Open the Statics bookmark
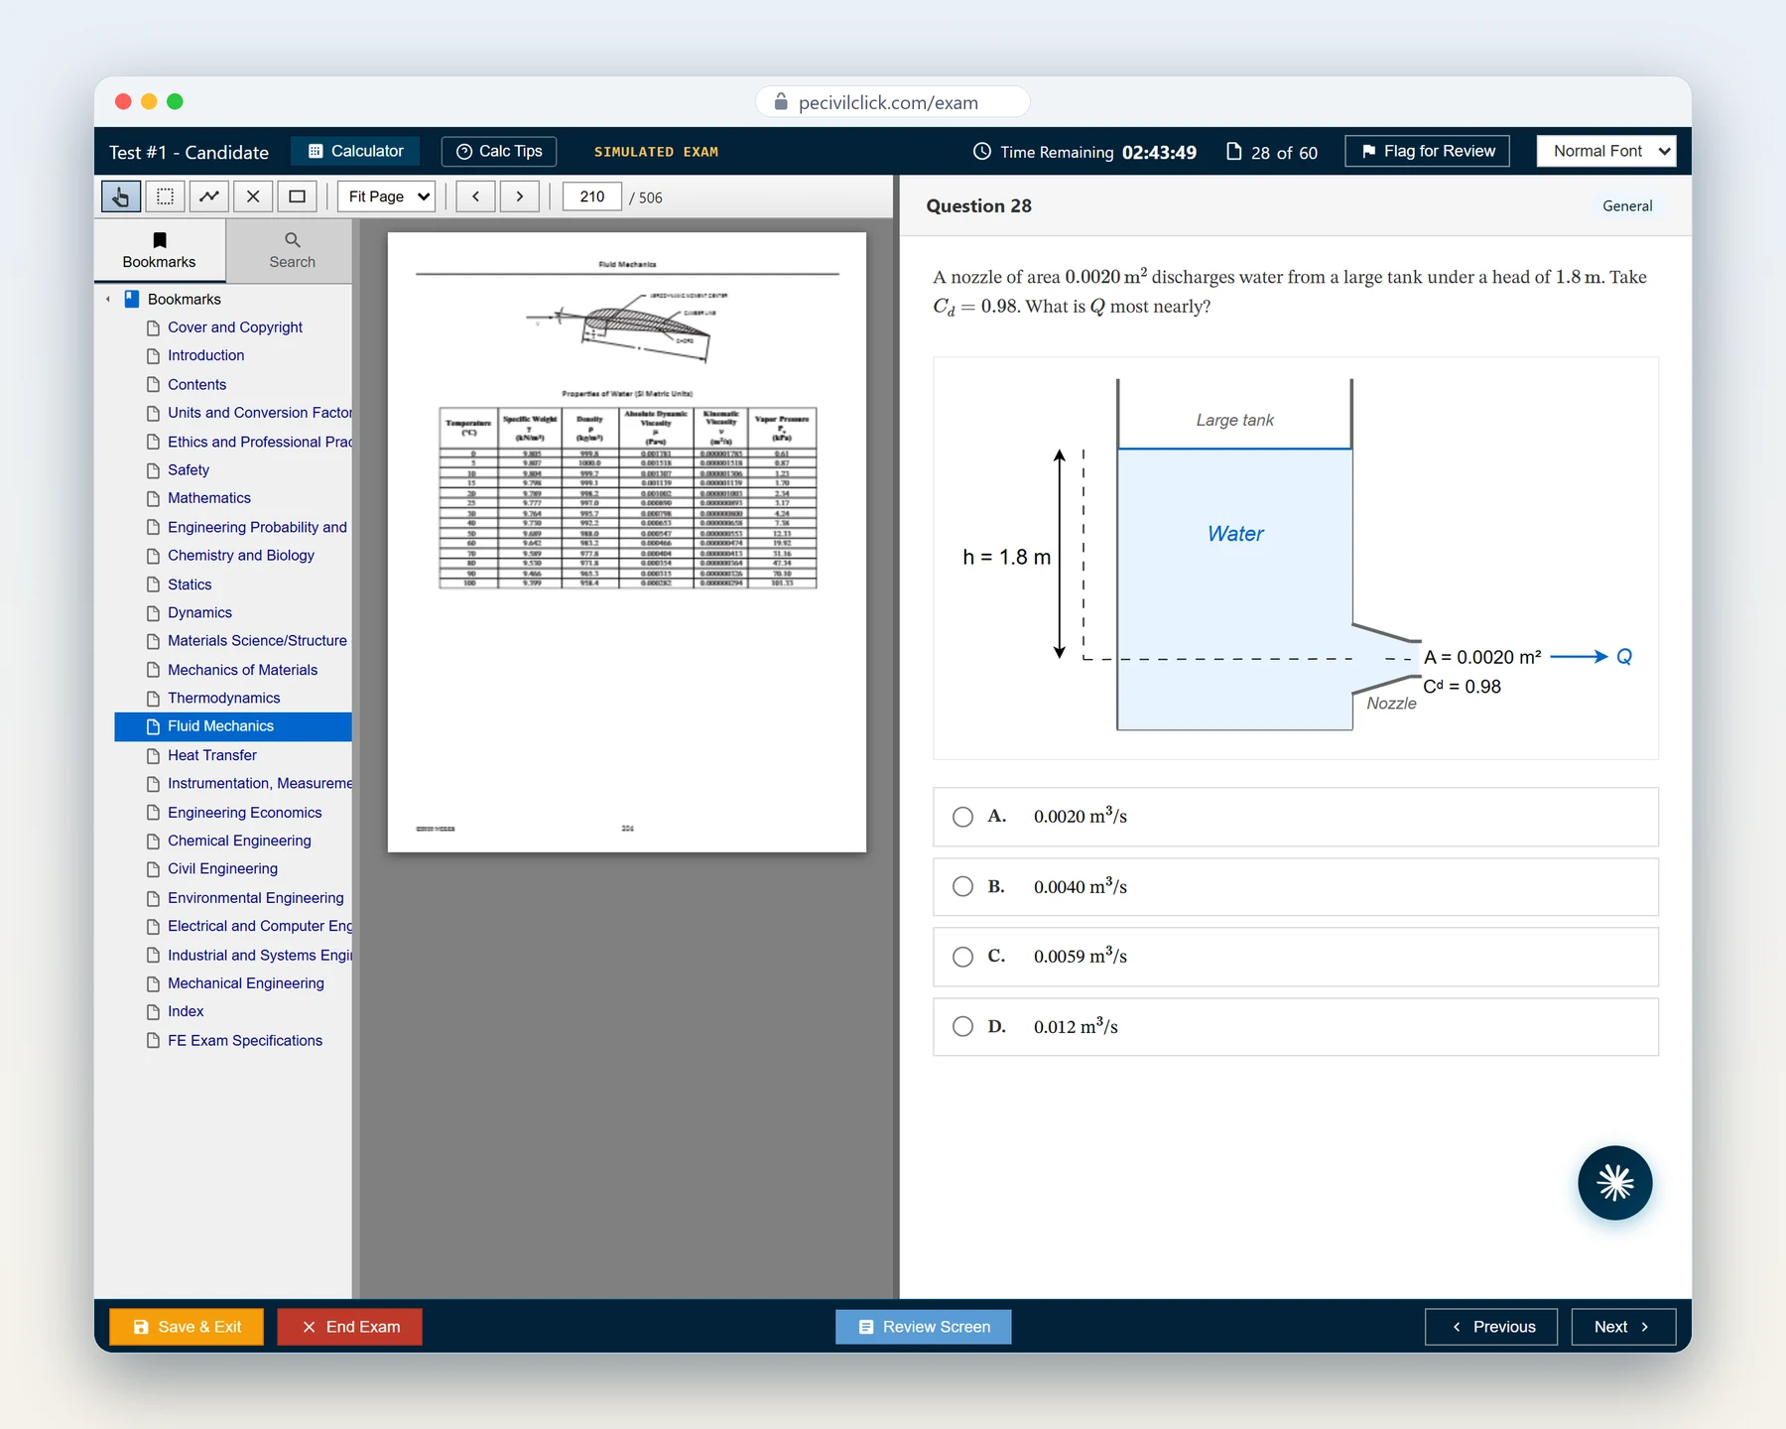 [189, 585]
